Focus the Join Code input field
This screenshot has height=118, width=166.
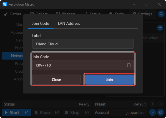(83, 65)
